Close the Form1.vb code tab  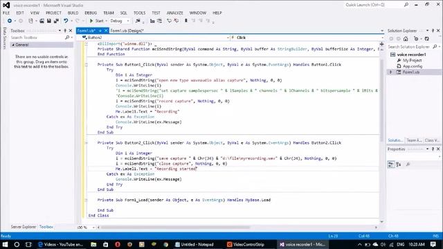(106, 30)
